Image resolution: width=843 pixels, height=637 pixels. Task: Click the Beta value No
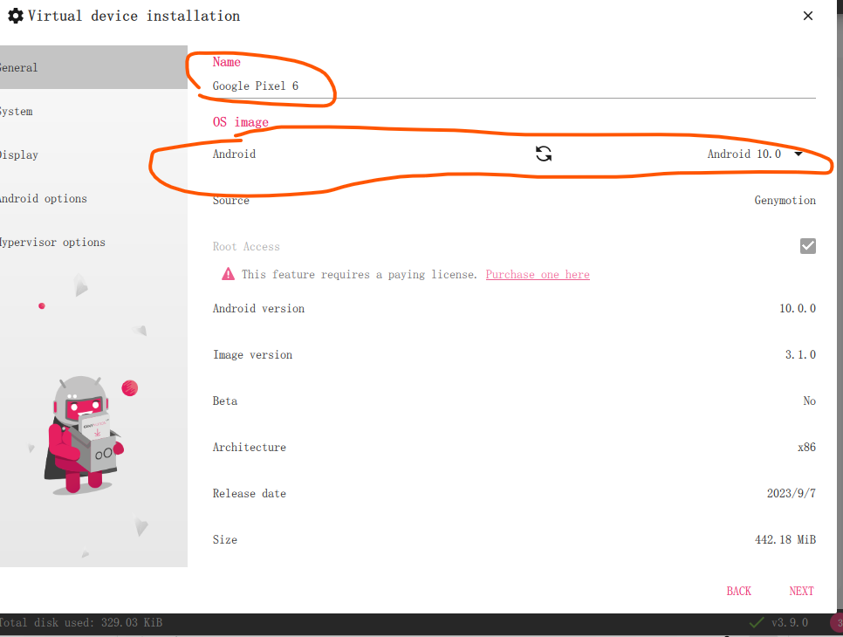809,401
